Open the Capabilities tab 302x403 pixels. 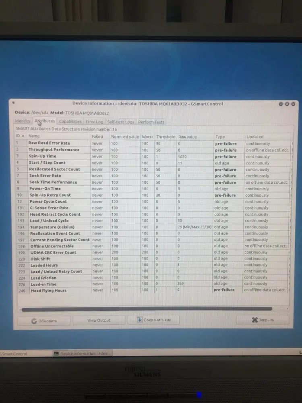(70, 122)
